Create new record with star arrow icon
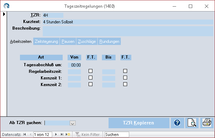Viewport: 215px width, 138px height. (68, 135)
